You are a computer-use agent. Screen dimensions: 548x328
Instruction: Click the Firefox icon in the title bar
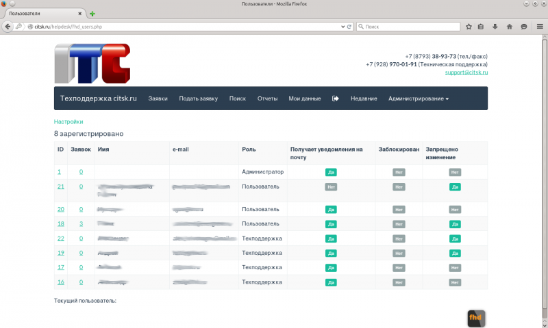(4, 4)
